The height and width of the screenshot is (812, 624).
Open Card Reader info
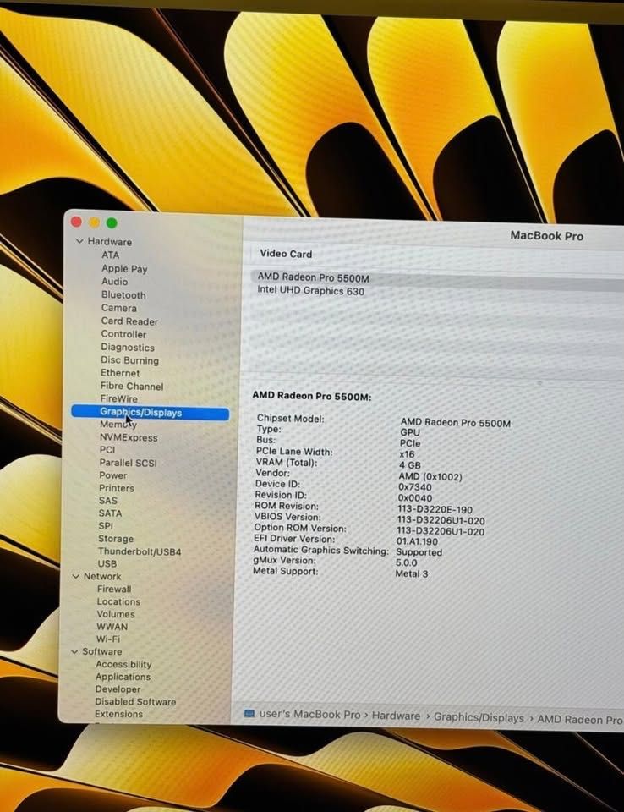[x=129, y=321]
